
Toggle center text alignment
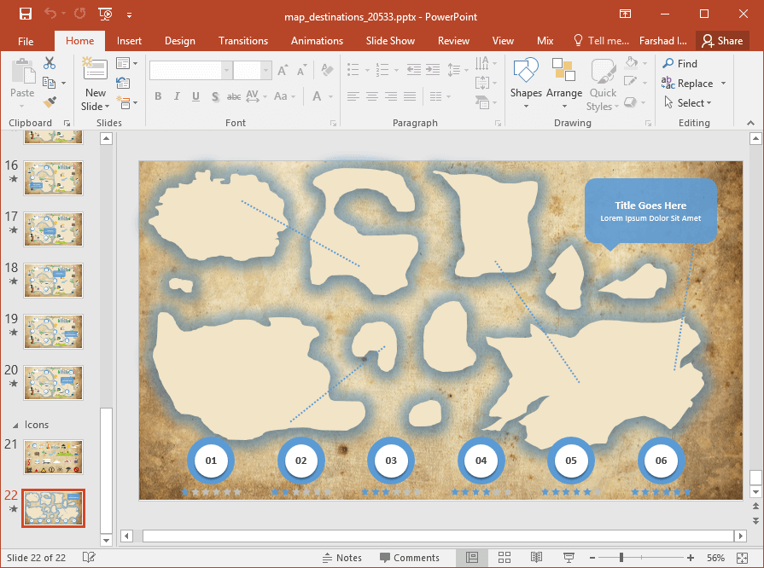[371, 96]
